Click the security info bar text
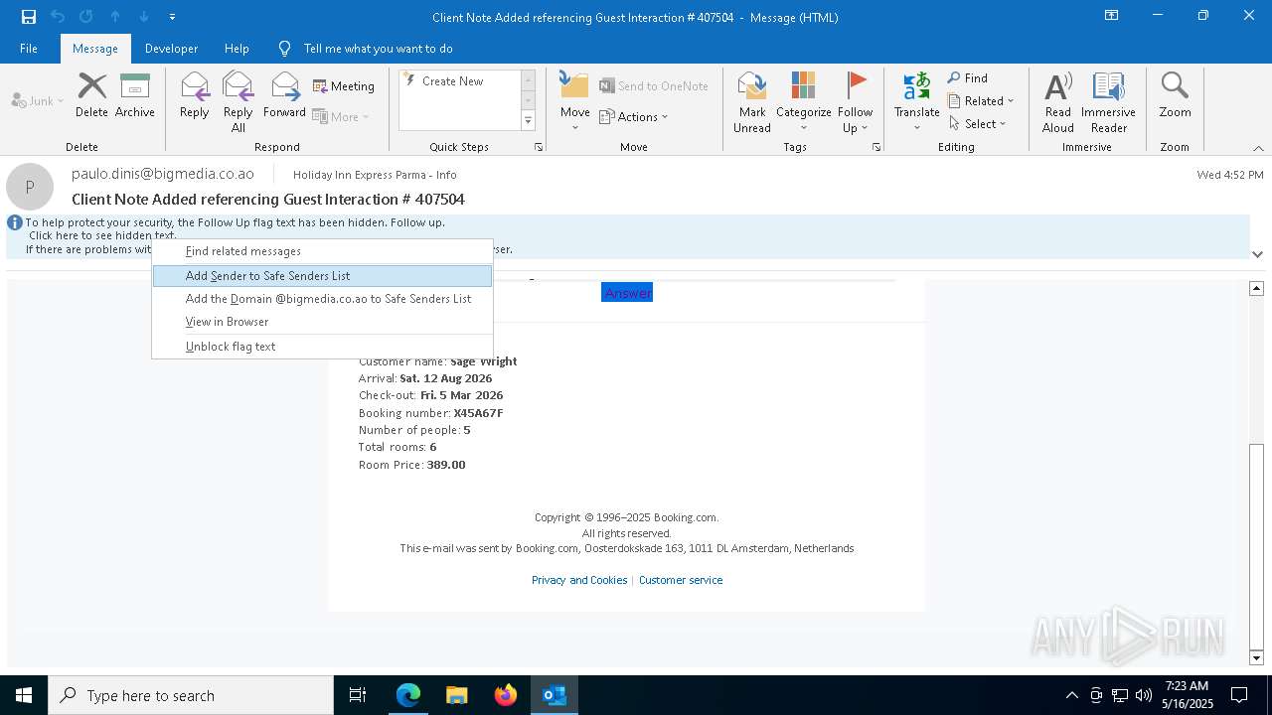 [626, 236]
